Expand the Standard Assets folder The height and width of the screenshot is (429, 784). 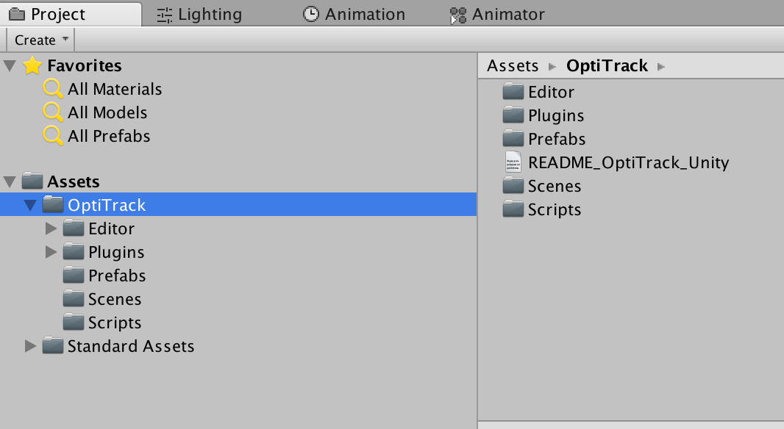click(31, 346)
